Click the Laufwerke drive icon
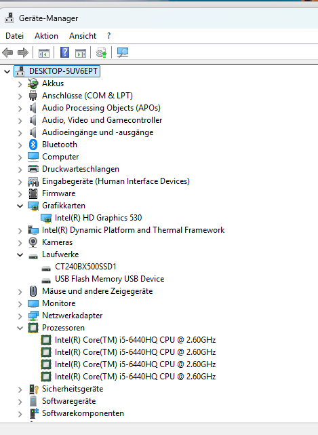Viewport: 318px width, 435px height. [33, 256]
